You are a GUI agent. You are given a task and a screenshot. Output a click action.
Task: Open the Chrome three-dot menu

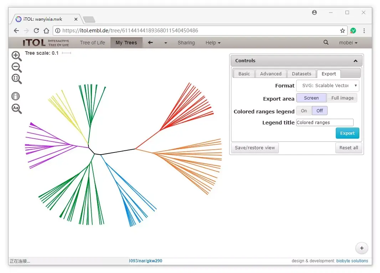pos(364,31)
